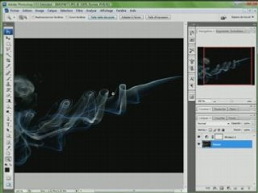Toggle the Redimensionner fenêtres checkbox

[33, 17]
